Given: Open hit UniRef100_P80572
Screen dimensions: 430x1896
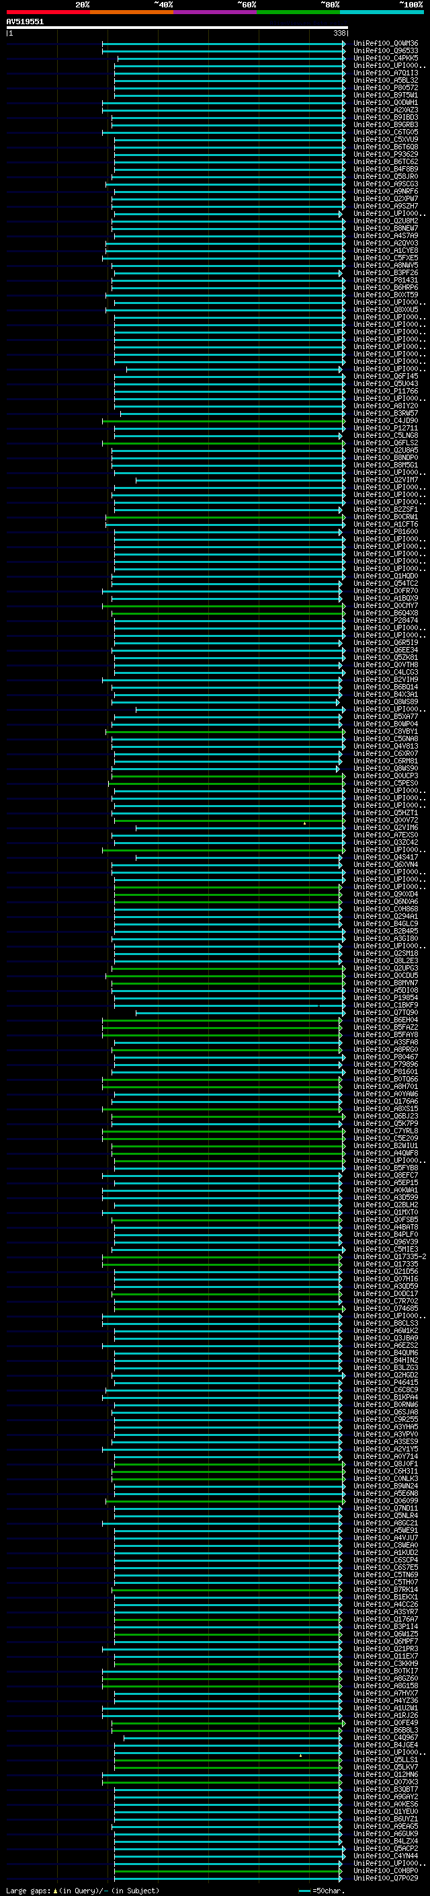Looking at the screenshot, I should point(385,87).
